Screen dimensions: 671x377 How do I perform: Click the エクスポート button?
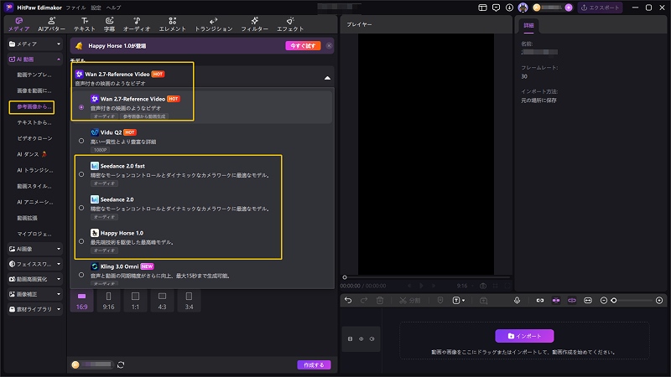[x=600, y=8]
